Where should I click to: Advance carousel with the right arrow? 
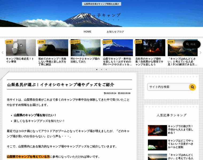(x=201, y=53)
